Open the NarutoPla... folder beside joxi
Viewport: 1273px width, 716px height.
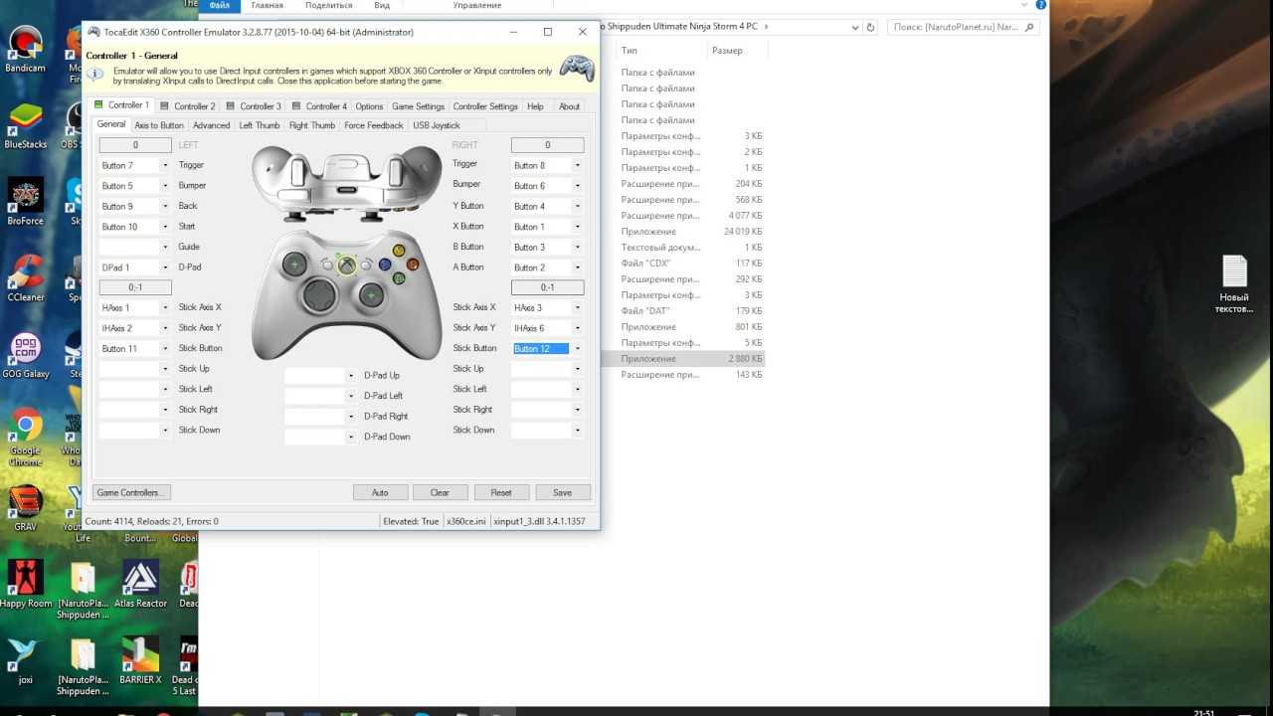(83, 667)
